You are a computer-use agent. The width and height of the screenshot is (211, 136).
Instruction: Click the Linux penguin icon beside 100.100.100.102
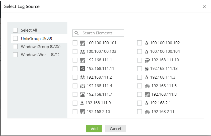[x=147, y=43]
